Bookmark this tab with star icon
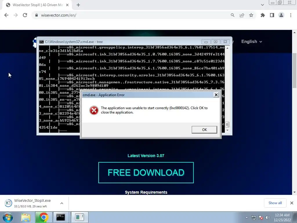 pos(251,15)
